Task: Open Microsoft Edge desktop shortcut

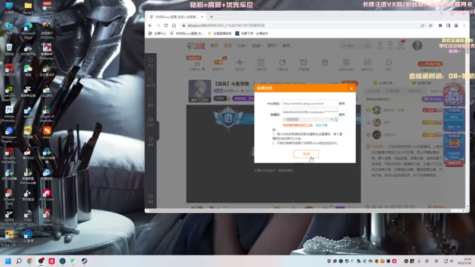Action: (28, 31)
